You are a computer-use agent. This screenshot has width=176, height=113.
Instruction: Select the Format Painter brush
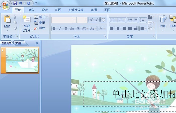click(x=15, y=28)
